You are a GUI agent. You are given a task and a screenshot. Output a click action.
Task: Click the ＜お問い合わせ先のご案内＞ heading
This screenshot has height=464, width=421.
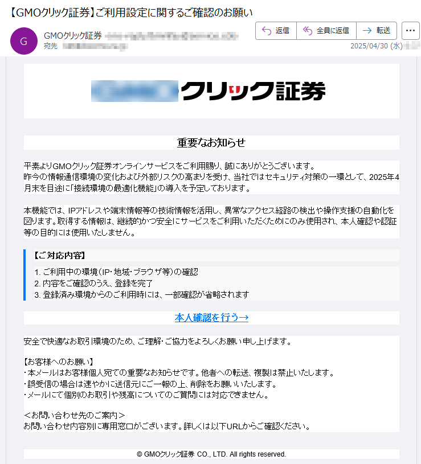pyautogui.click(x=74, y=416)
